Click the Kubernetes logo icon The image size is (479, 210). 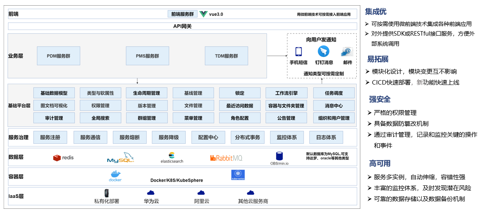tap(238, 175)
